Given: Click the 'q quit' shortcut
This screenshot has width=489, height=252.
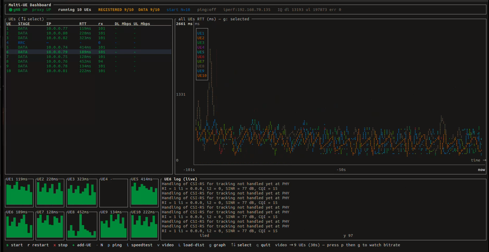Looking at the screenshot, I should click(x=263, y=245).
